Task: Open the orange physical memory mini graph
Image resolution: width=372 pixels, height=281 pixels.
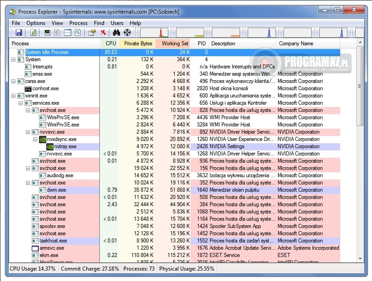Action: point(226,33)
